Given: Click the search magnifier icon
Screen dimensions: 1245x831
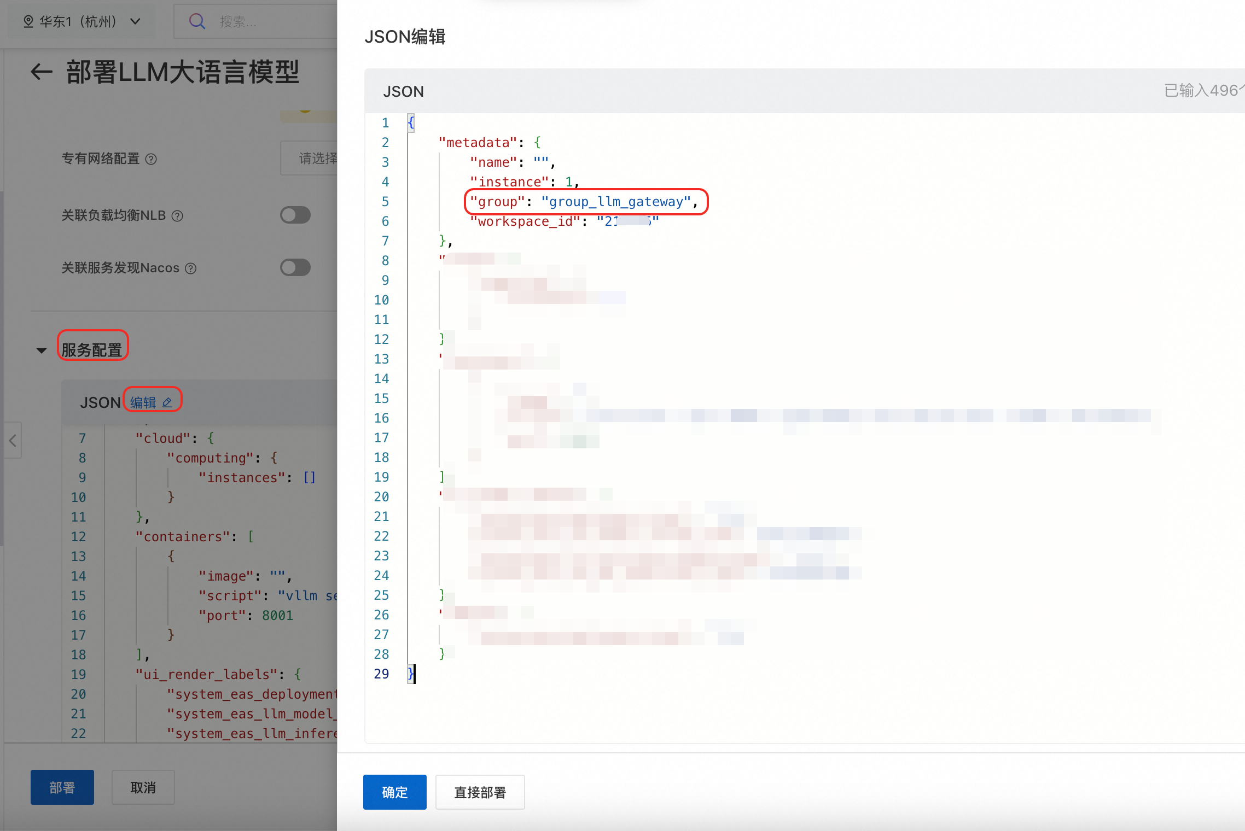Looking at the screenshot, I should point(196,21).
